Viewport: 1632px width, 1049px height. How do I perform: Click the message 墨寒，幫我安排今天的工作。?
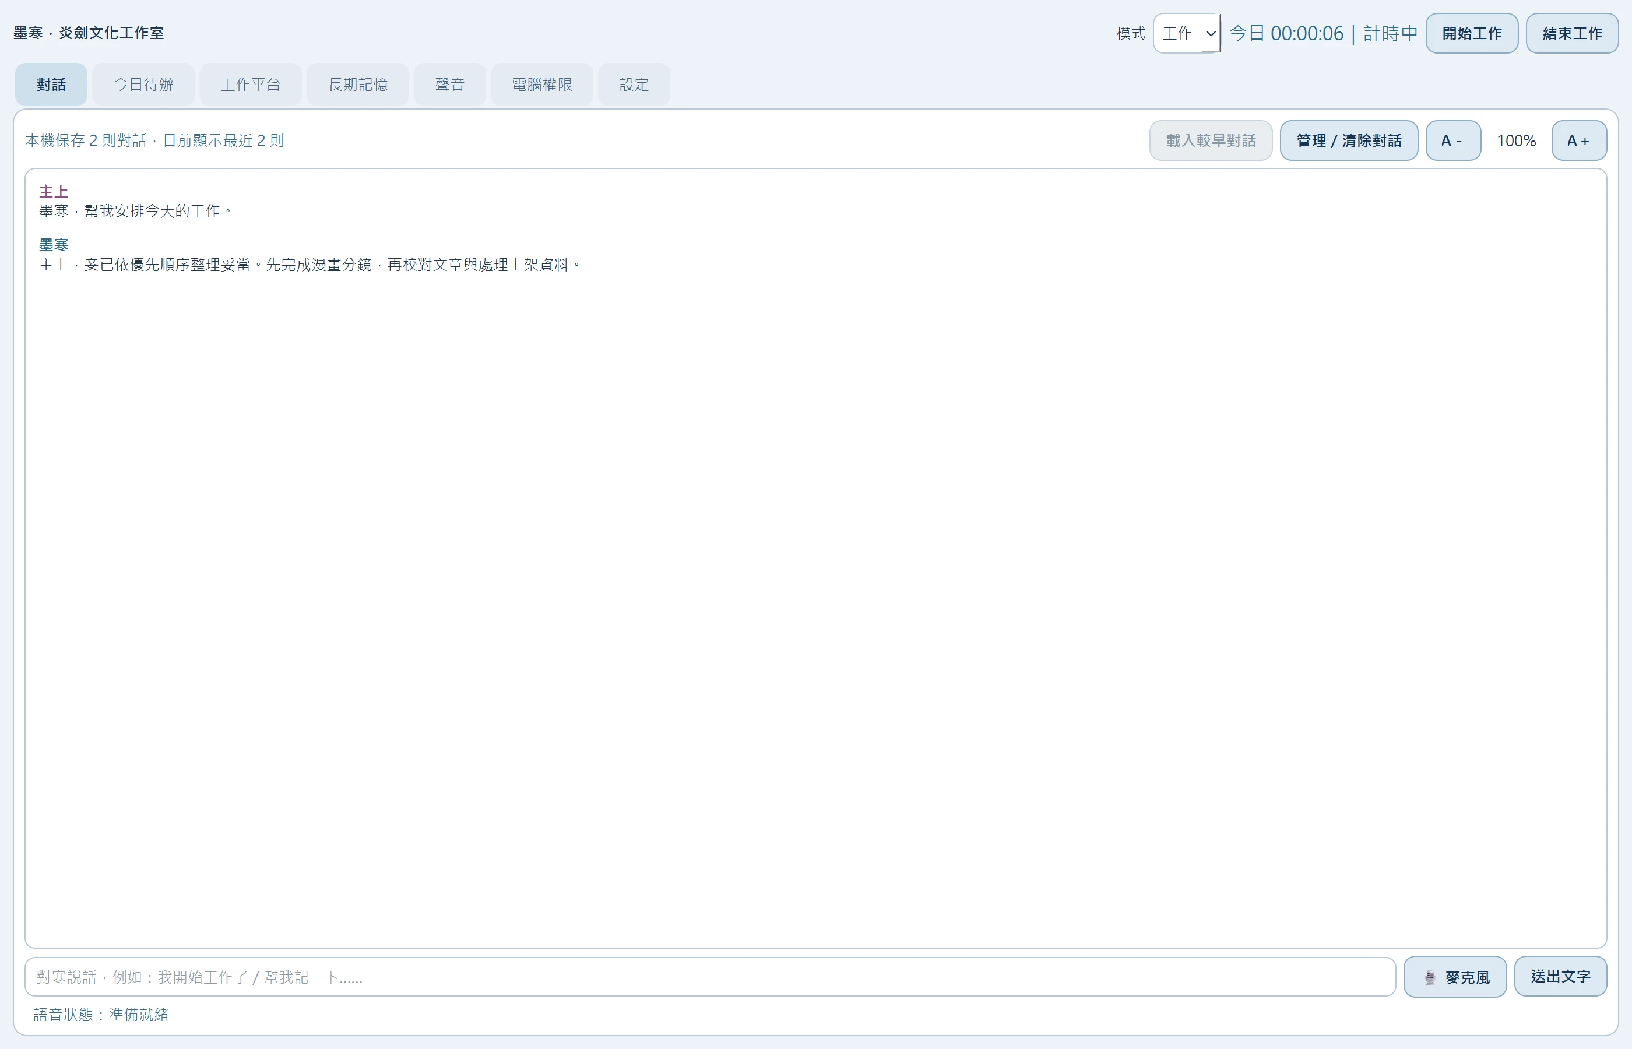(136, 211)
